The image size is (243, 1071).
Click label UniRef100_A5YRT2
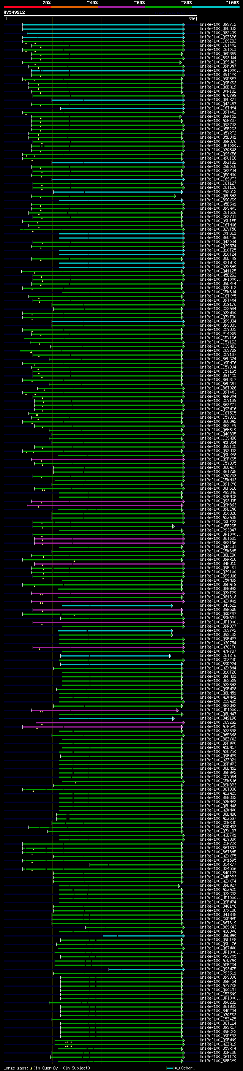(218, 133)
